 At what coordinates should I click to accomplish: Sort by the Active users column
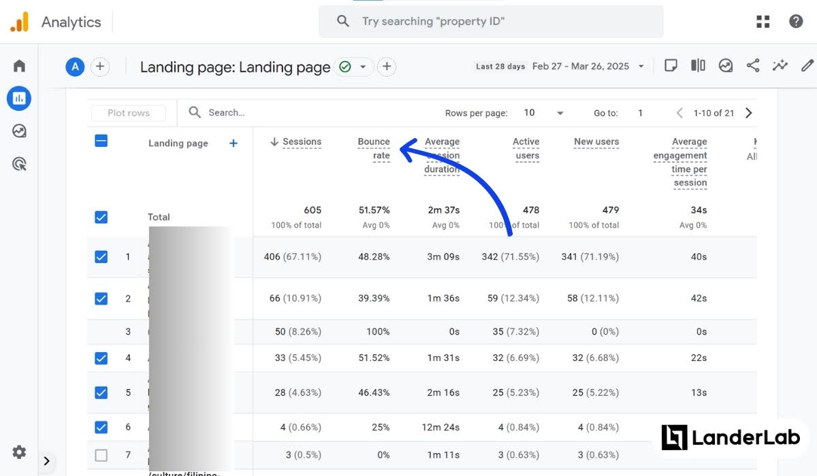[x=526, y=149]
